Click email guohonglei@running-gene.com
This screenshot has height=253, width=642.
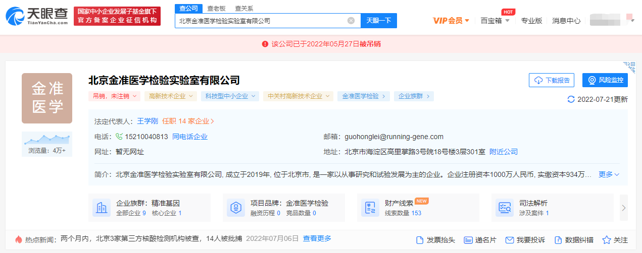(394, 137)
